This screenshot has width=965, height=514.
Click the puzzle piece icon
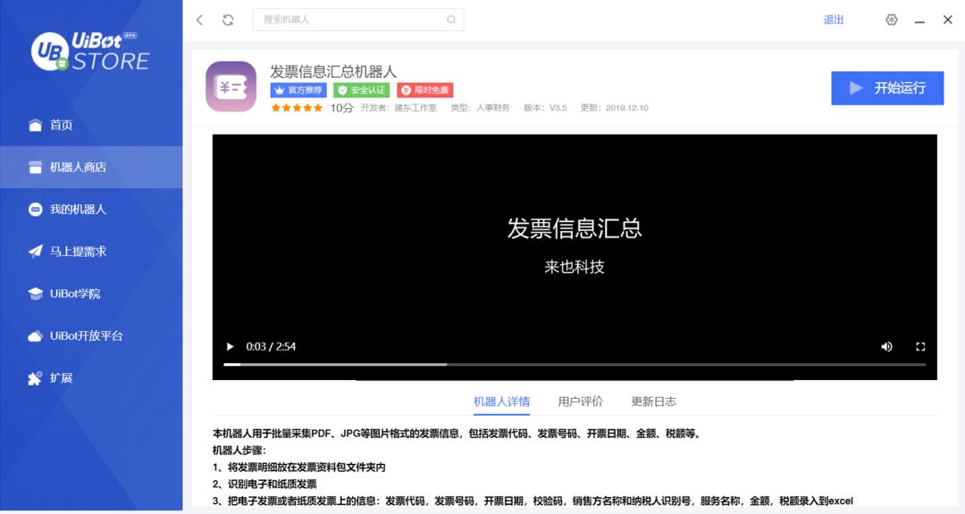(35, 378)
